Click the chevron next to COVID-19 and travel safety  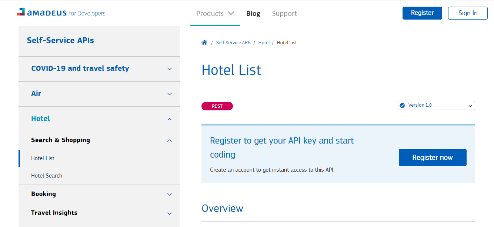pyautogui.click(x=169, y=69)
